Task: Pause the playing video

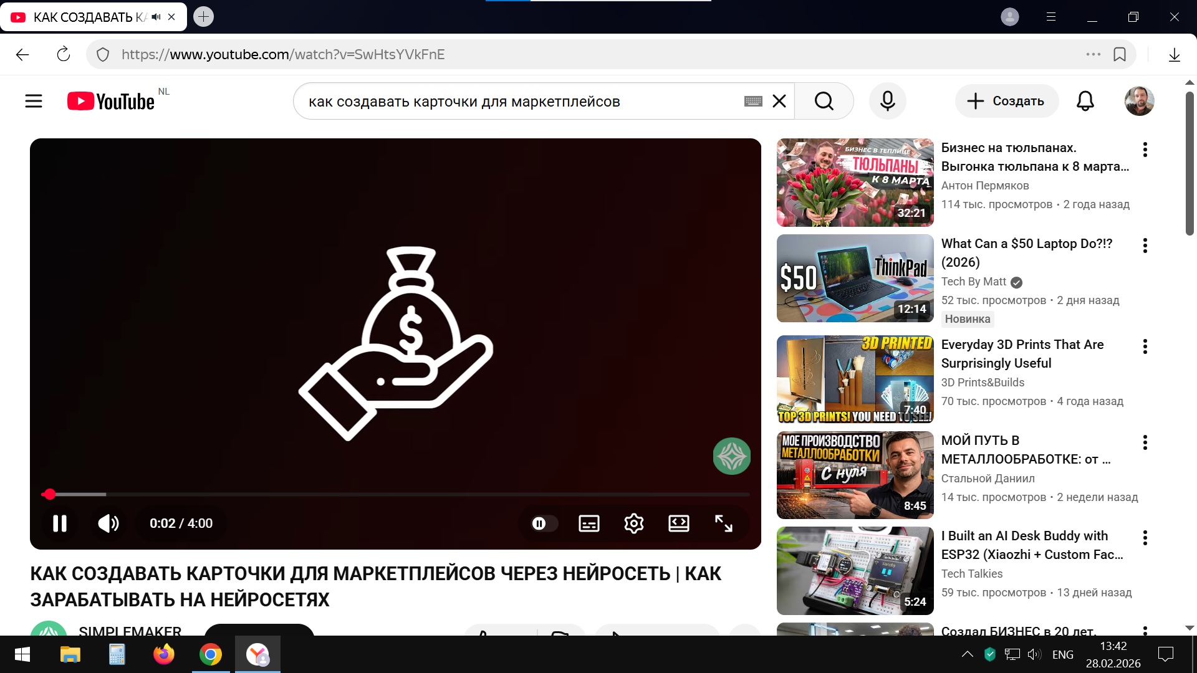Action: [60, 523]
